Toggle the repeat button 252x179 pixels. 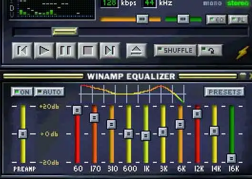[210, 50]
